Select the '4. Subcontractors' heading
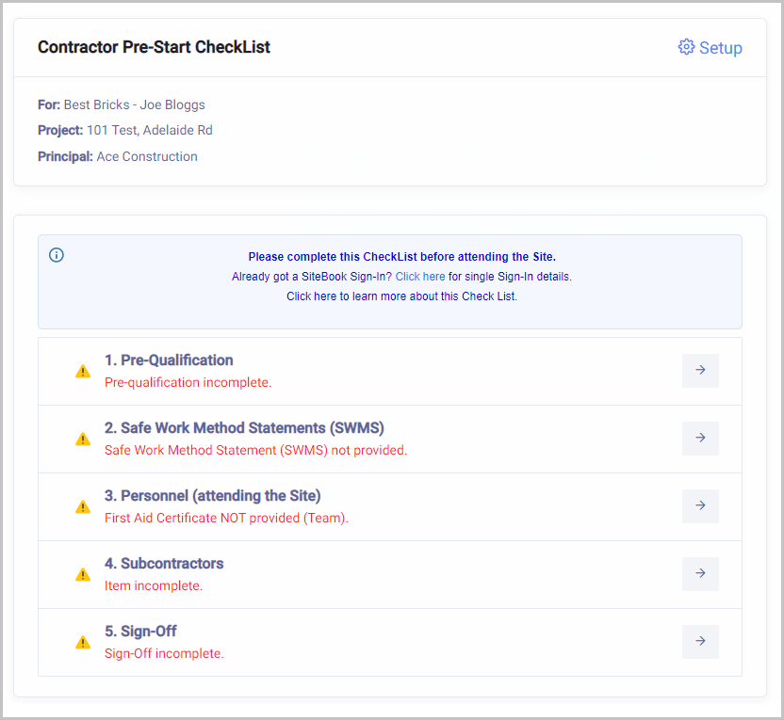 click(x=164, y=564)
